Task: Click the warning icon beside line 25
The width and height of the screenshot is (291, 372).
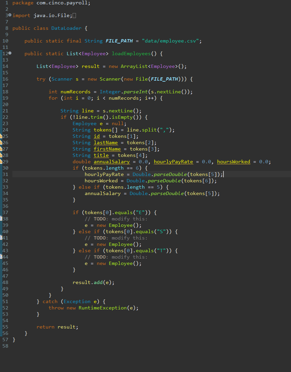Action: pyautogui.click(x=2, y=136)
